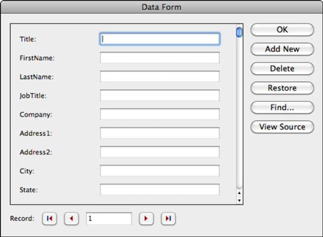Viewport: 323px width, 237px height.
Task: Go to the first record
Action: [x=50, y=218]
